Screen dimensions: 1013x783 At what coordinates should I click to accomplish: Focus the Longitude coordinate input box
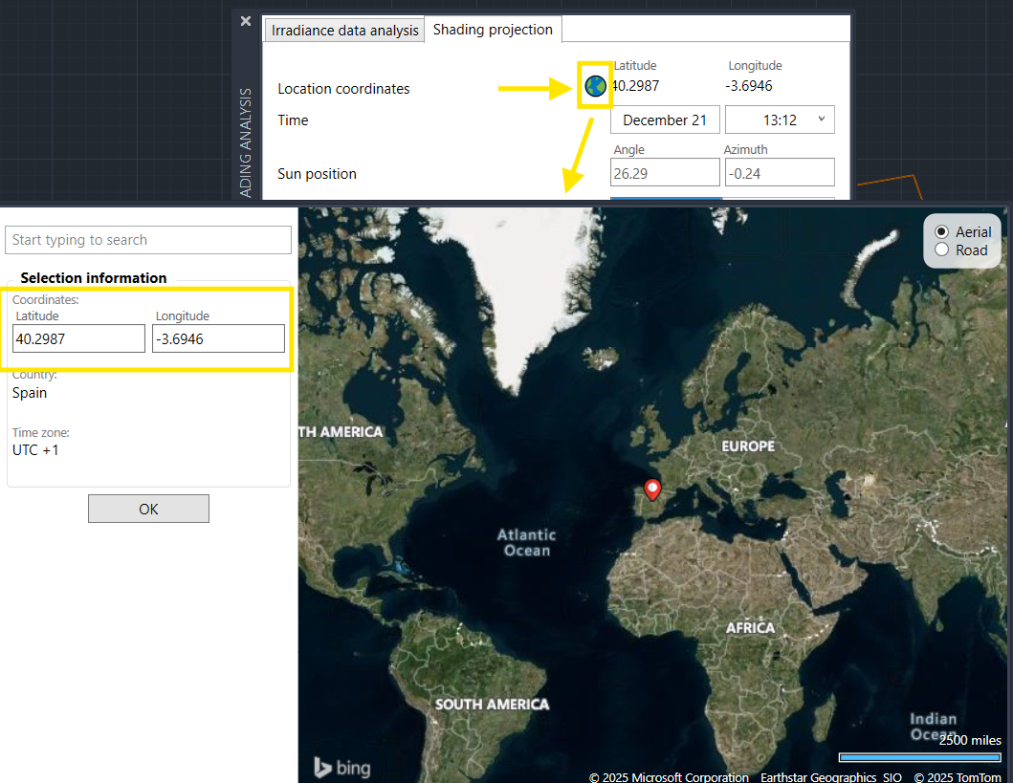coord(218,338)
